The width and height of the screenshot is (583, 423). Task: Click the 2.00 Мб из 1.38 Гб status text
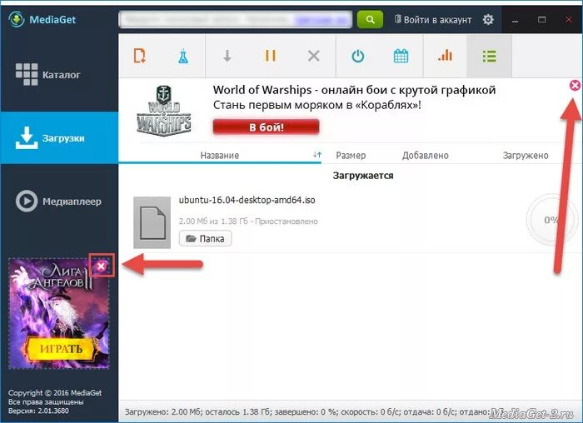point(248,221)
